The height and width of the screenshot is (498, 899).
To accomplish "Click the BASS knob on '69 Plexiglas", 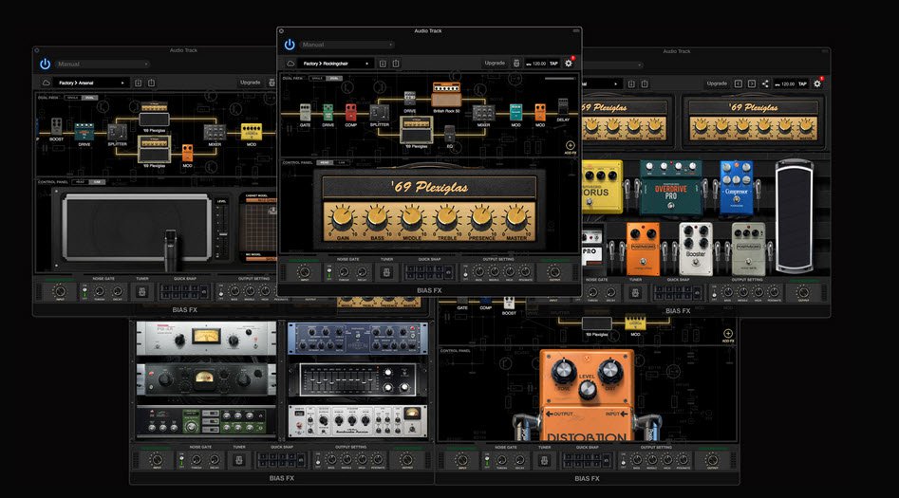I will point(377,218).
